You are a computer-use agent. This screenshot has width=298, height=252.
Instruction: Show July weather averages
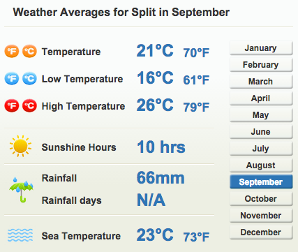261,149
